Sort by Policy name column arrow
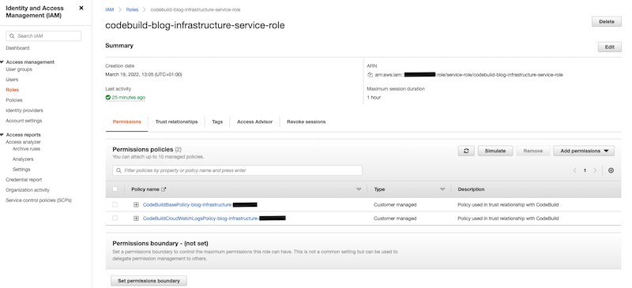The height and width of the screenshot is (288, 632). point(359,189)
